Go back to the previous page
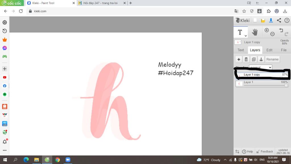 point(6,11)
